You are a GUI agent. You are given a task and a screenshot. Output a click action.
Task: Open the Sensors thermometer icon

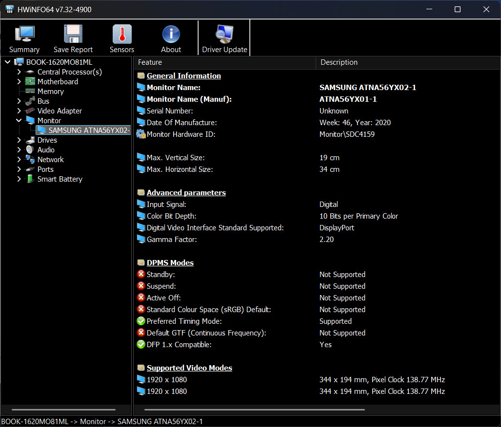122,34
